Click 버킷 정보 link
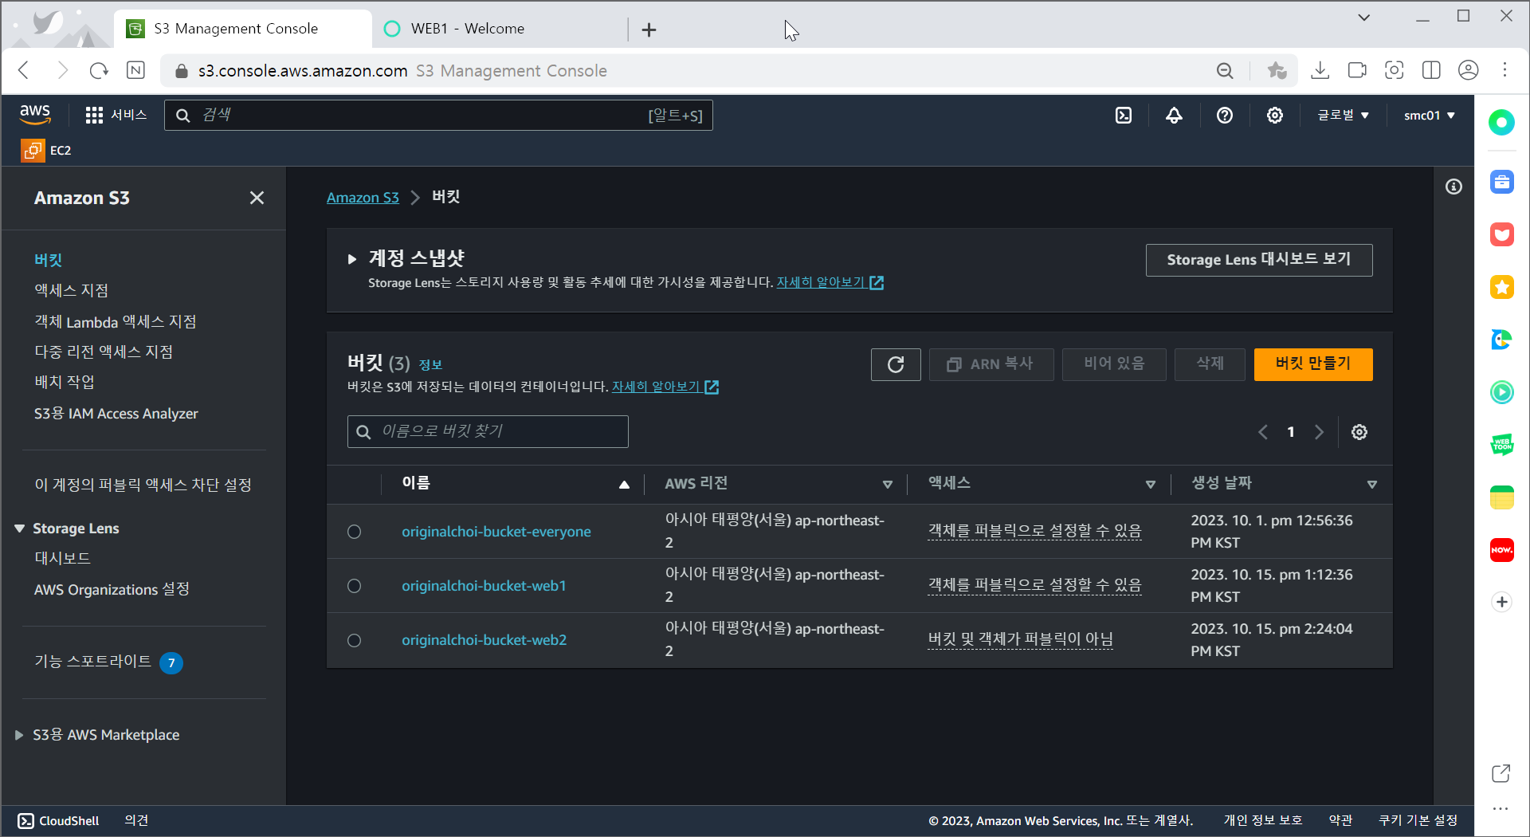Image resolution: width=1530 pixels, height=837 pixels. point(430,365)
